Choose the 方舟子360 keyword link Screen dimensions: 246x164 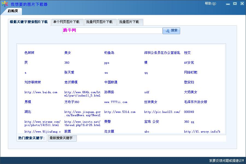72,102
